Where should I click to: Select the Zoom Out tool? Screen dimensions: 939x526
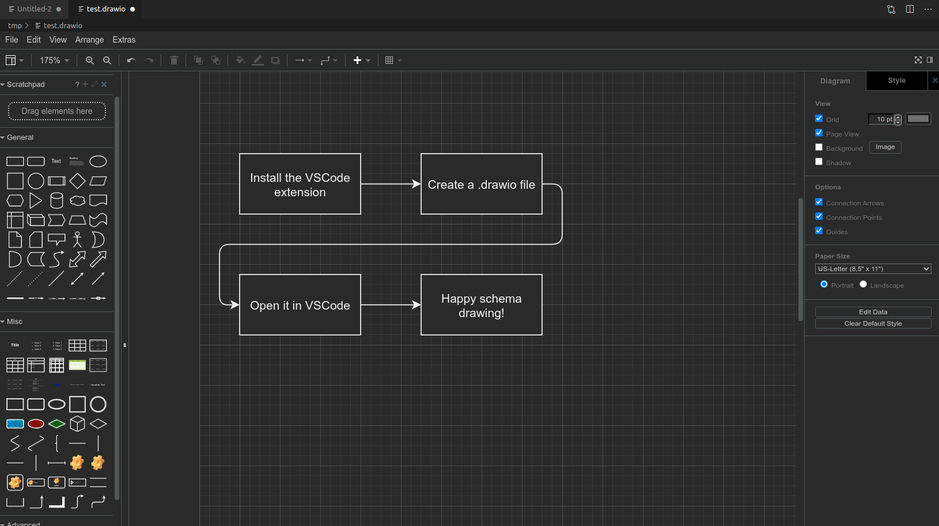pos(107,60)
